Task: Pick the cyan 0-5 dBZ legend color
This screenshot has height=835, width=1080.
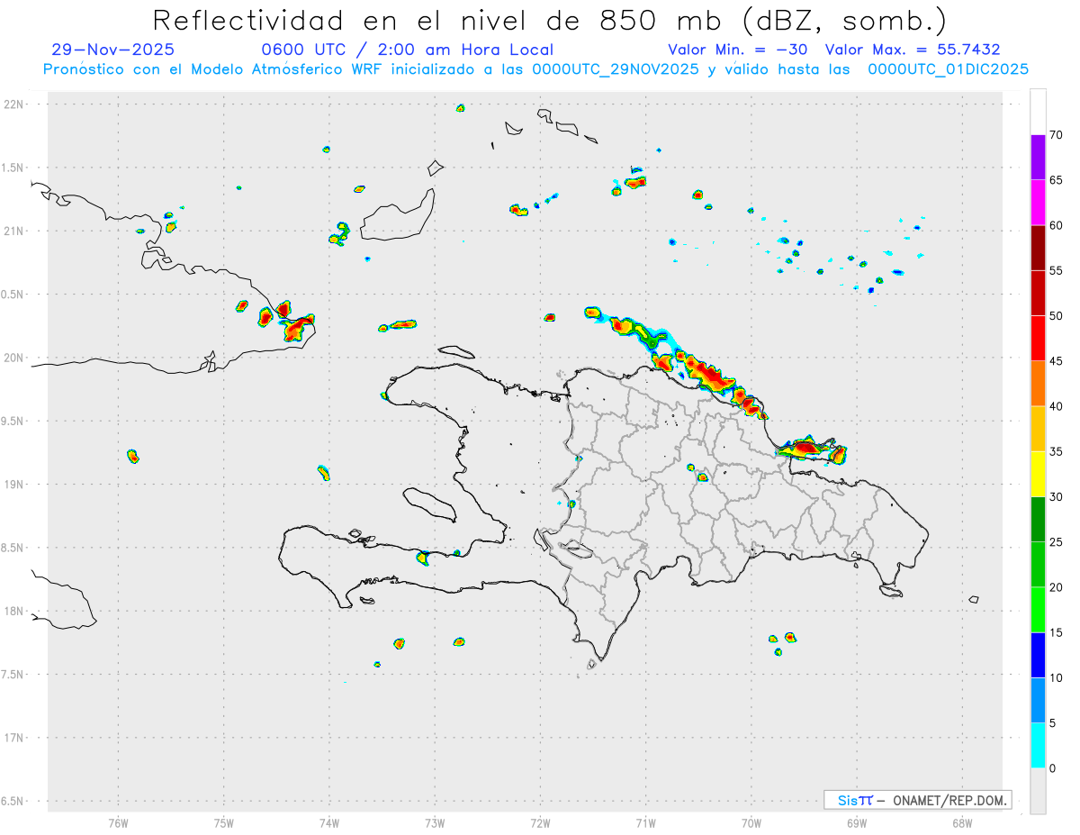Action: [1038, 746]
